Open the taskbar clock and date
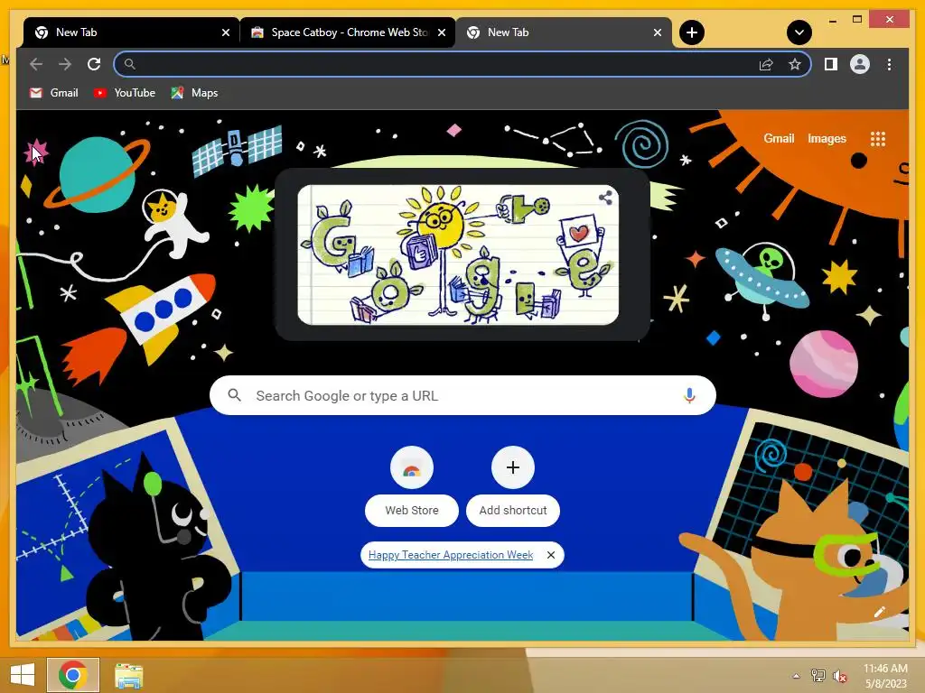 [885, 676]
